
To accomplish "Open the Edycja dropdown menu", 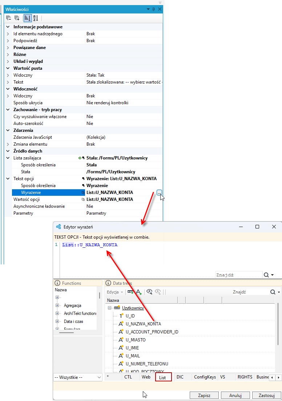I will (x=115, y=292).
